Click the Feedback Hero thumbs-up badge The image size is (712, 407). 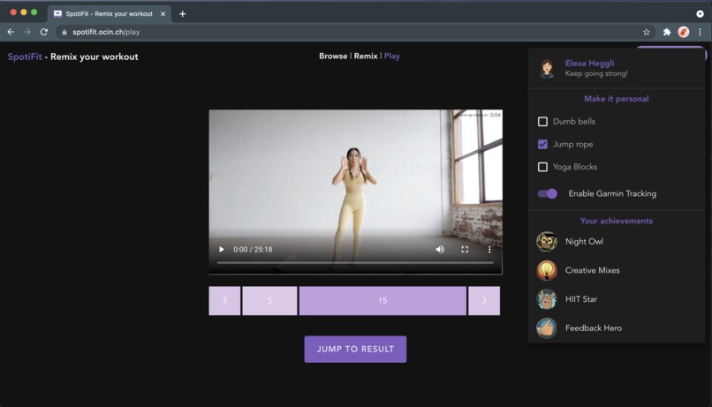[x=547, y=328]
